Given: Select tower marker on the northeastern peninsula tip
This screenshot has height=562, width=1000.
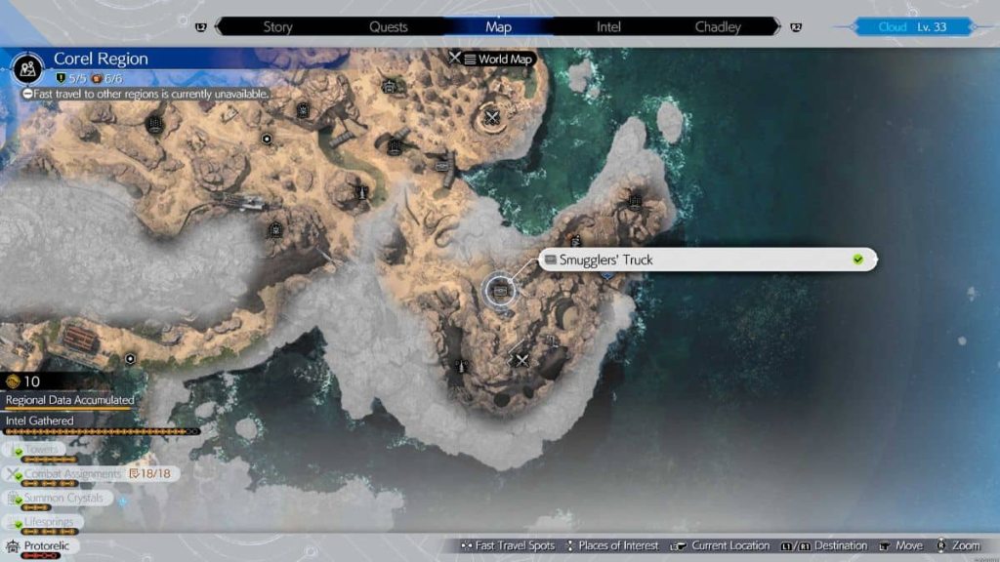Looking at the screenshot, I should click(635, 201).
